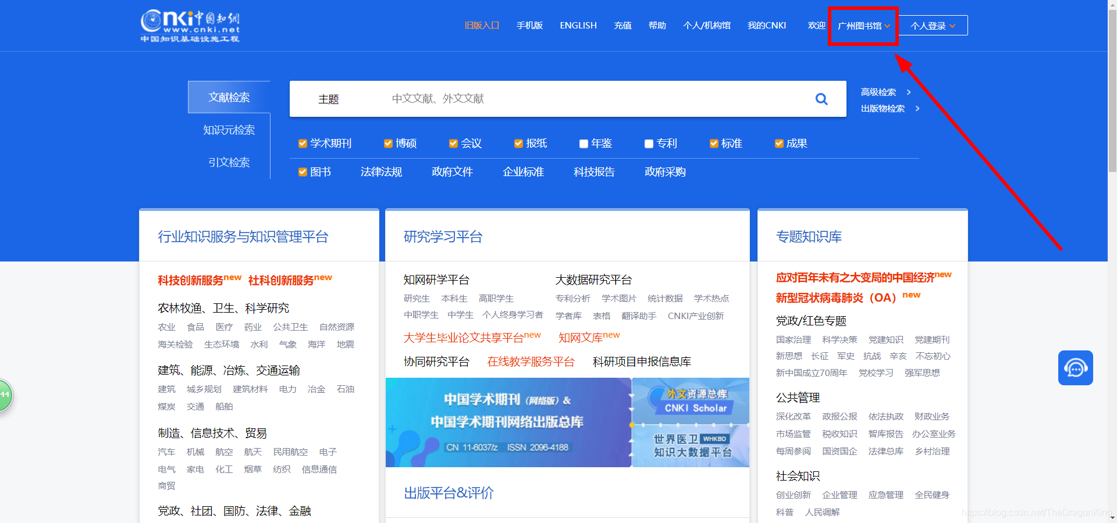Switch to the 知识元检索 tab
The image size is (1117, 523).
point(229,130)
